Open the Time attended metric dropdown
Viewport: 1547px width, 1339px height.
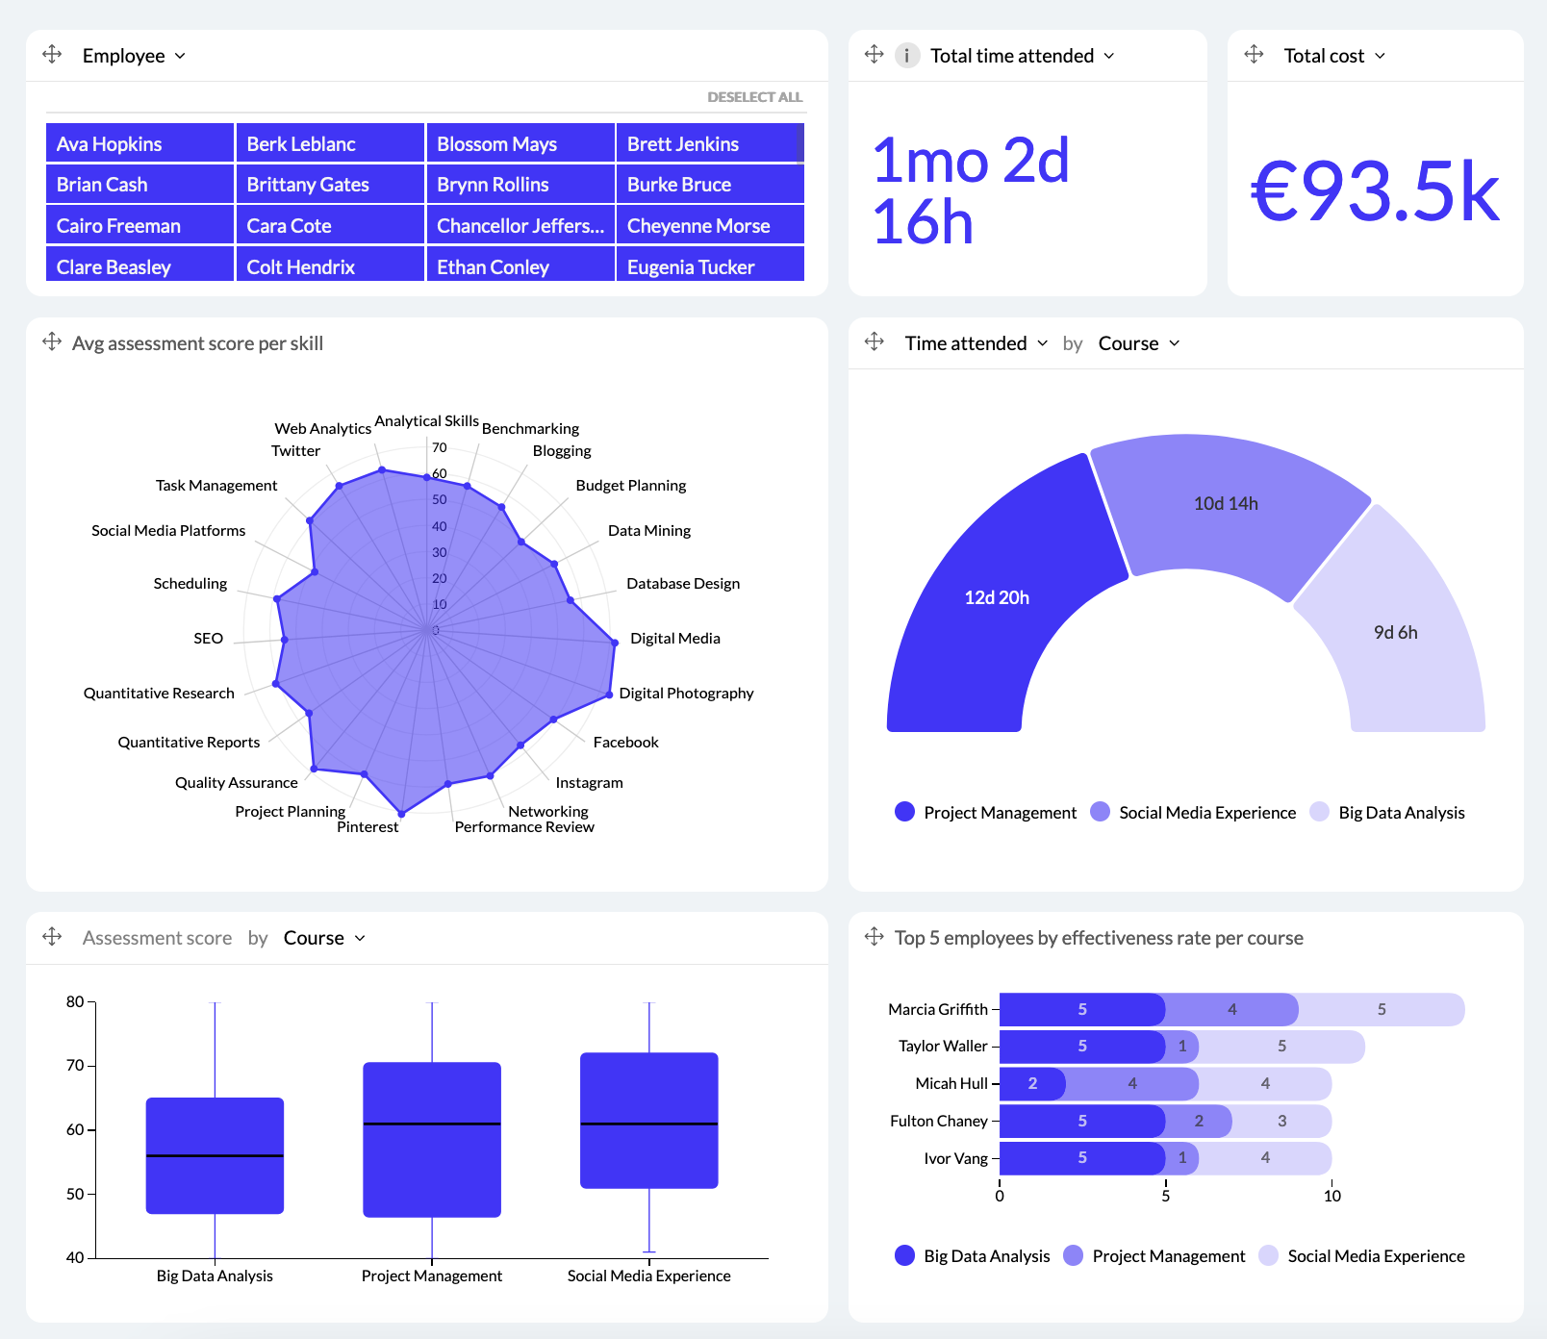(976, 343)
